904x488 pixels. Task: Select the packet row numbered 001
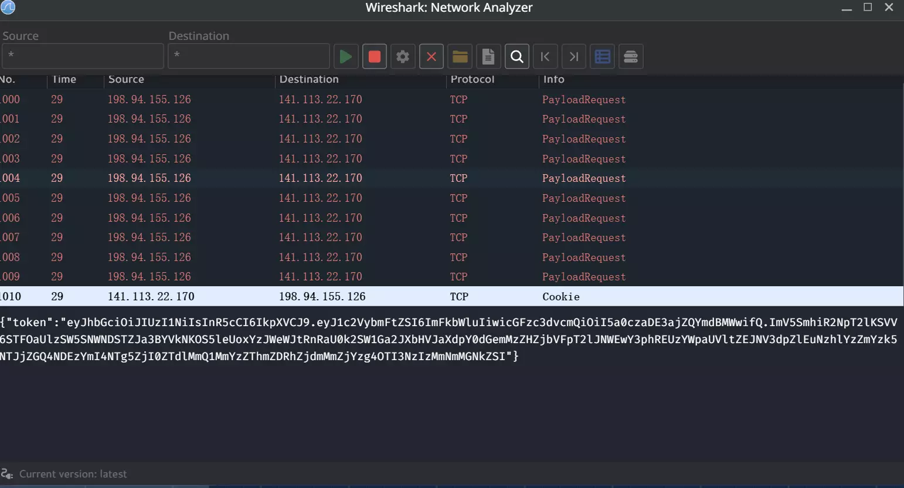pyautogui.click(x=451, y=119)
